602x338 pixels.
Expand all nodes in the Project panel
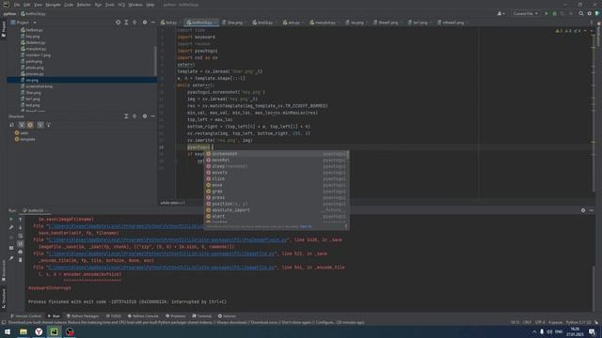point(126,23)
